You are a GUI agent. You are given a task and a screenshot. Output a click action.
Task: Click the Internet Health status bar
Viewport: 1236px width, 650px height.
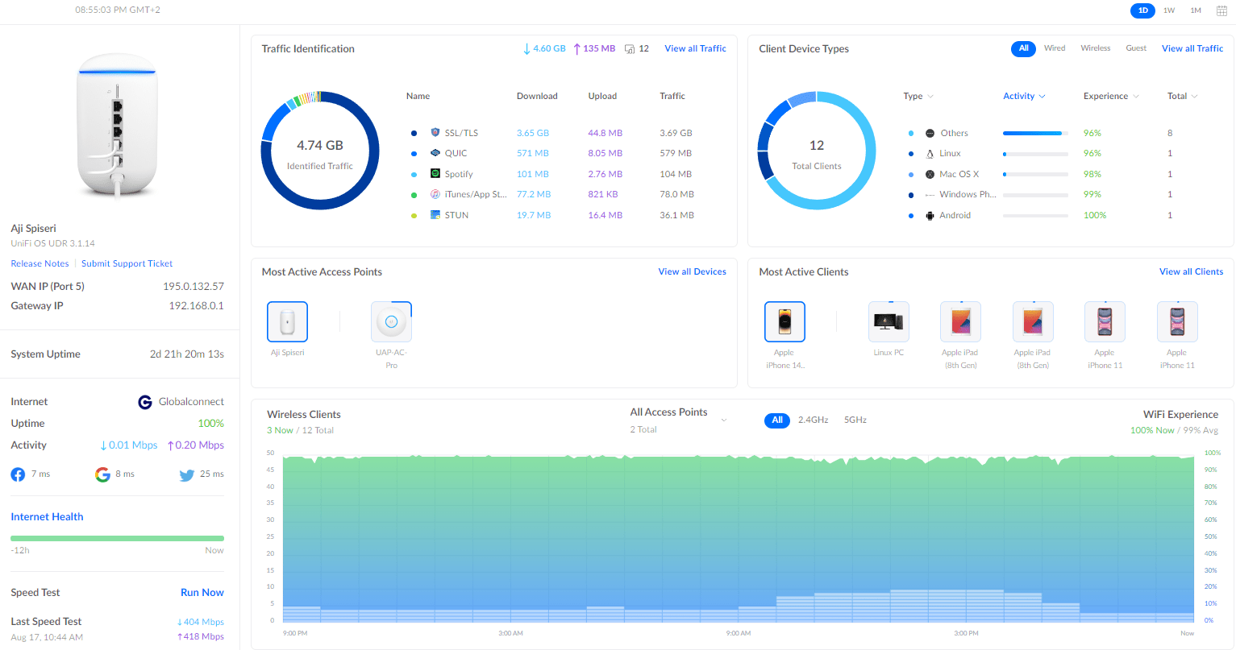[x=117, y=538]
